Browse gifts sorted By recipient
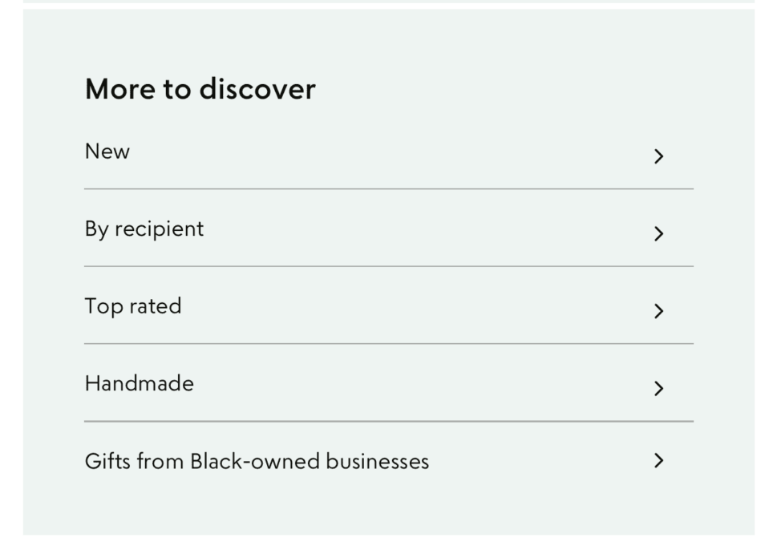The width and height of the screenshot is (773, 546). coord(145,229)
